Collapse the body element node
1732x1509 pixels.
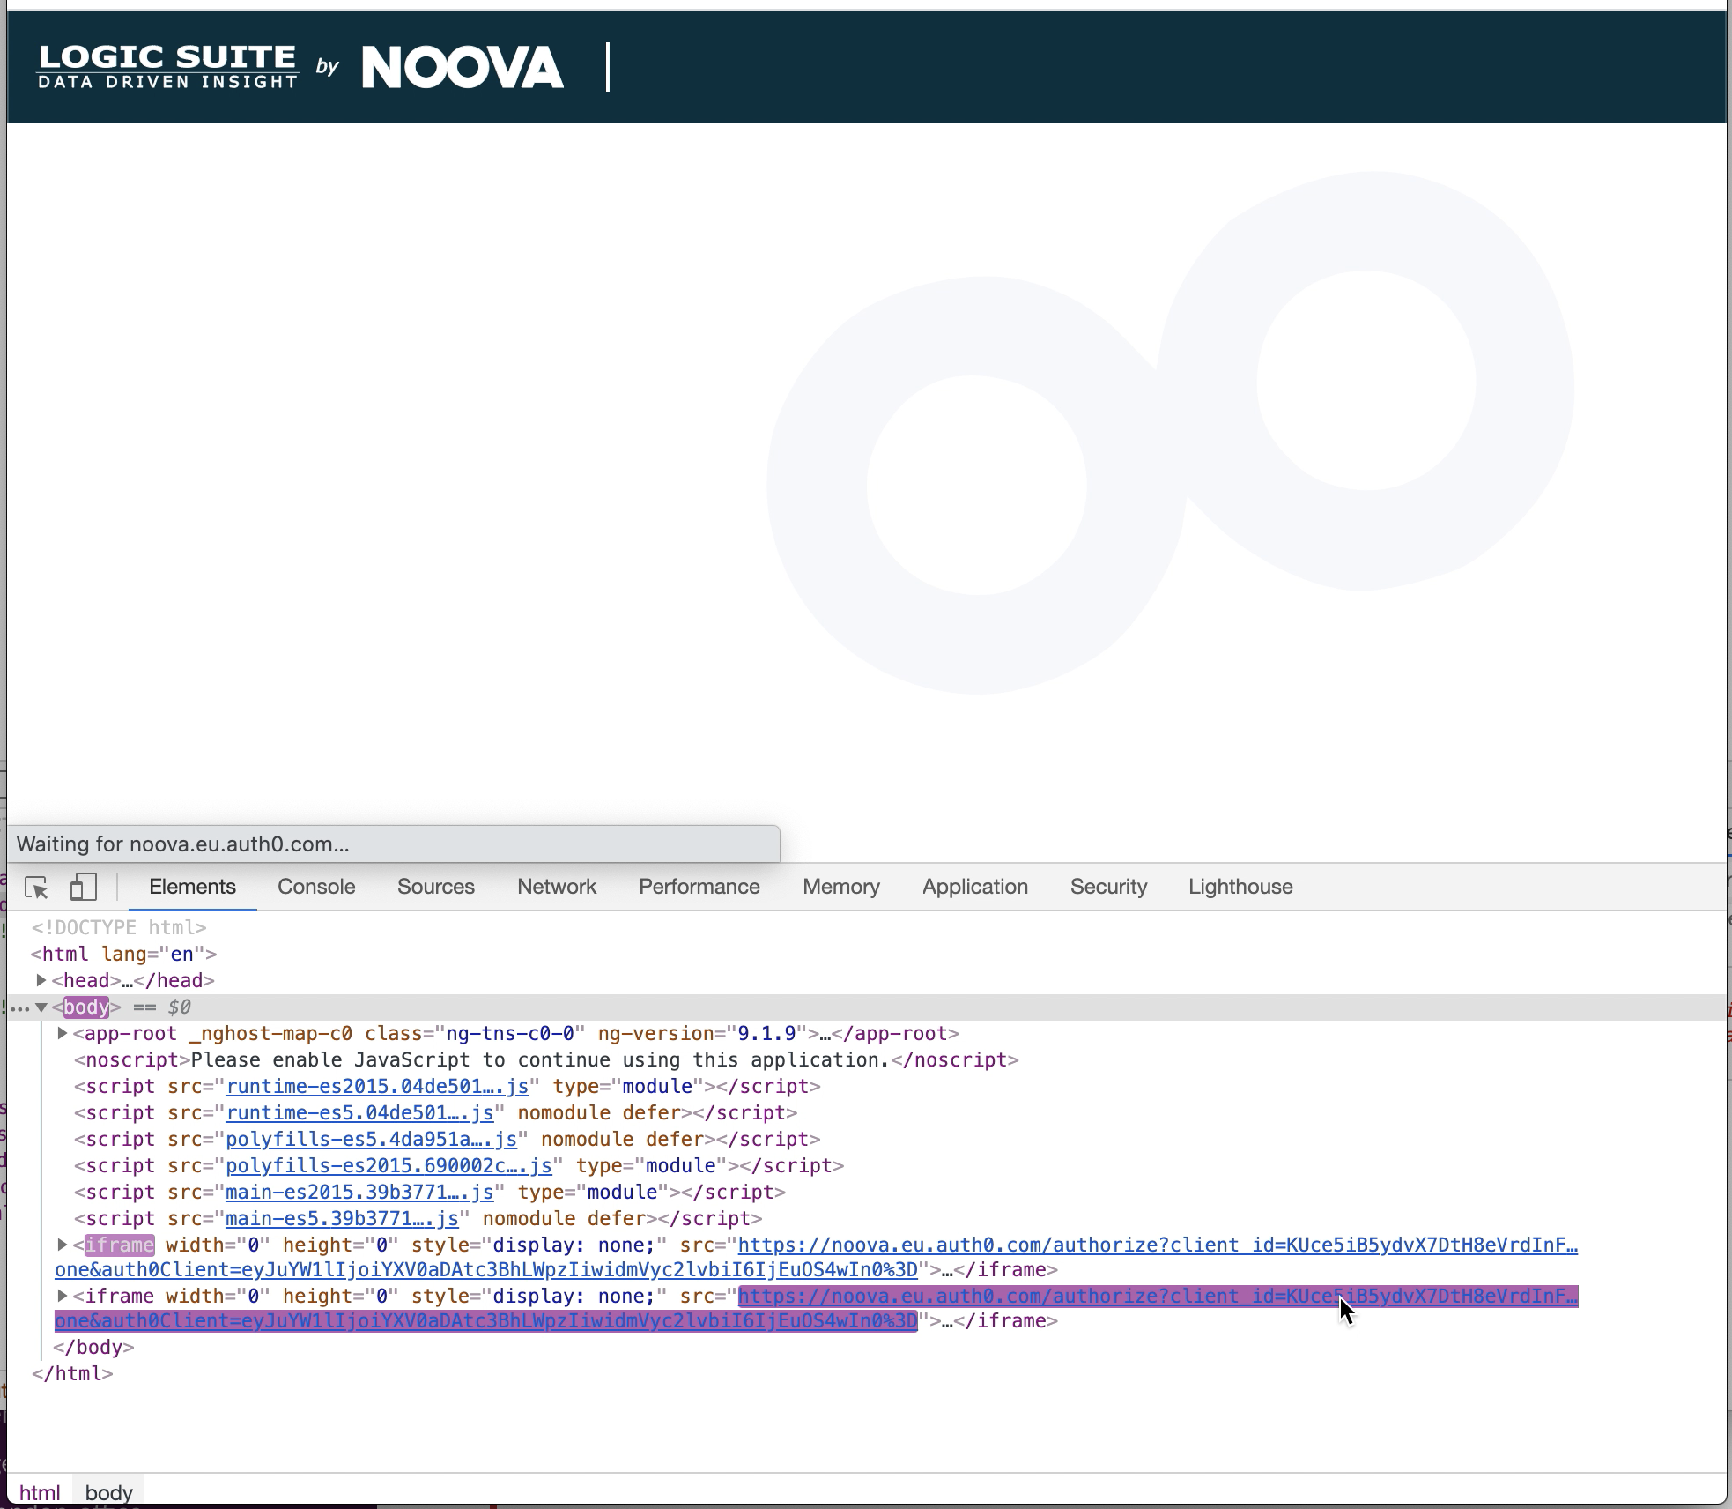pos(41,1007)
